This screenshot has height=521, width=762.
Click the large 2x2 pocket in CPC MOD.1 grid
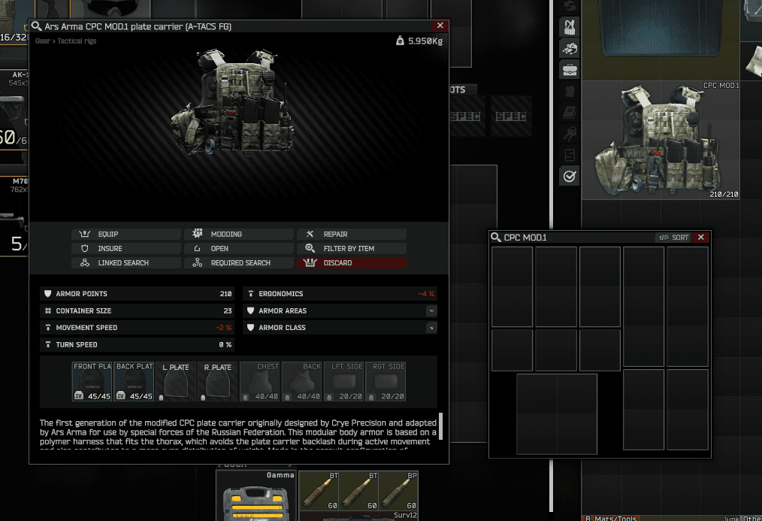tap(557, 414)
